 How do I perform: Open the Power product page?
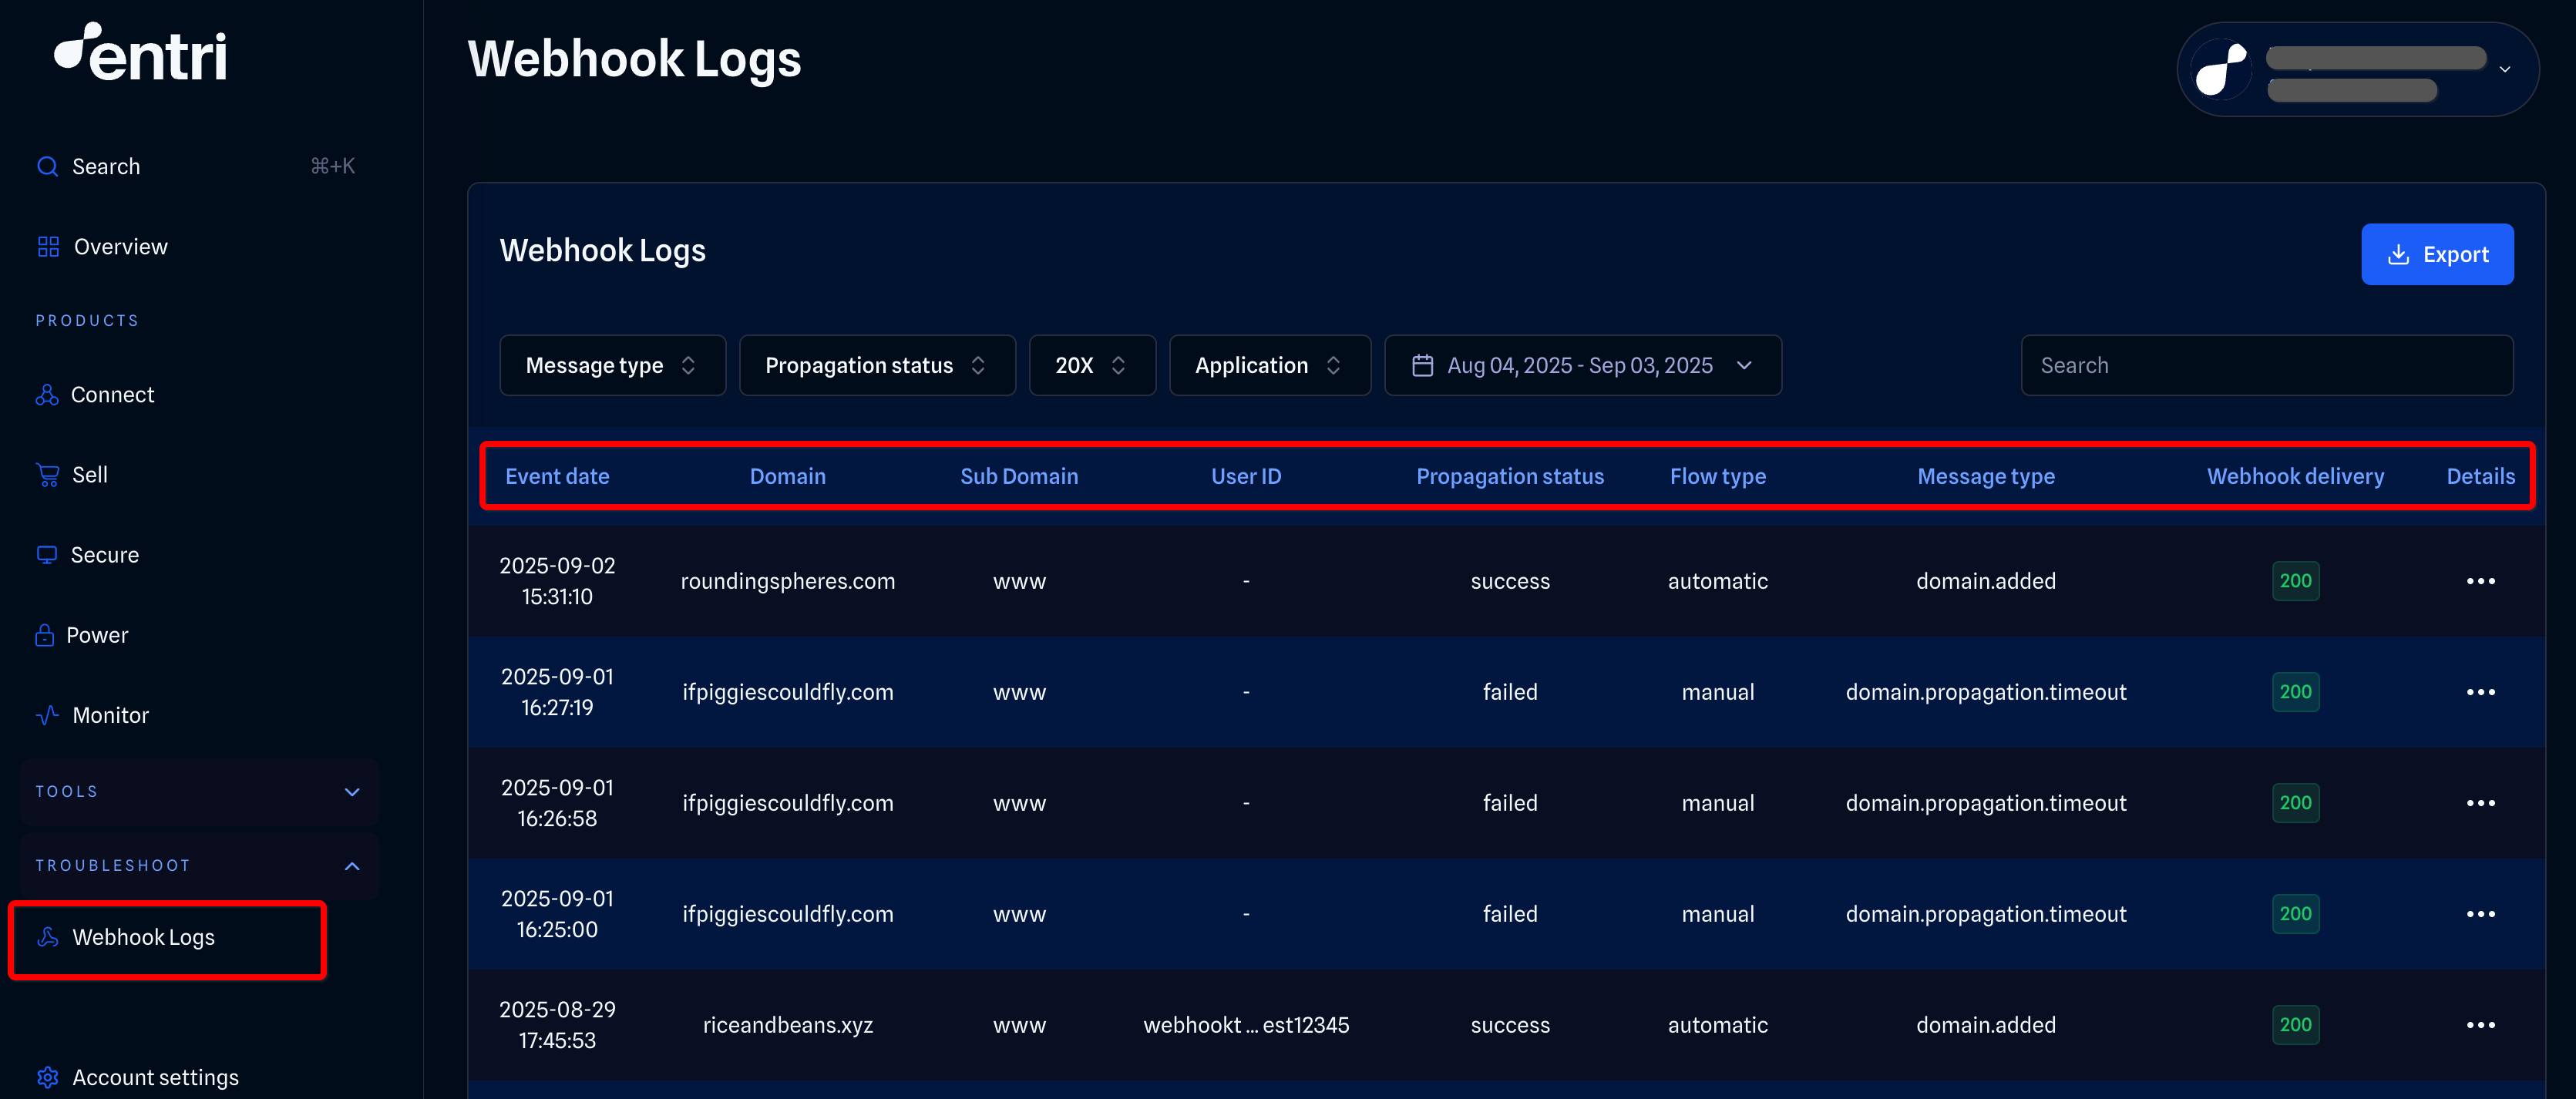click(x=97, y=635)
